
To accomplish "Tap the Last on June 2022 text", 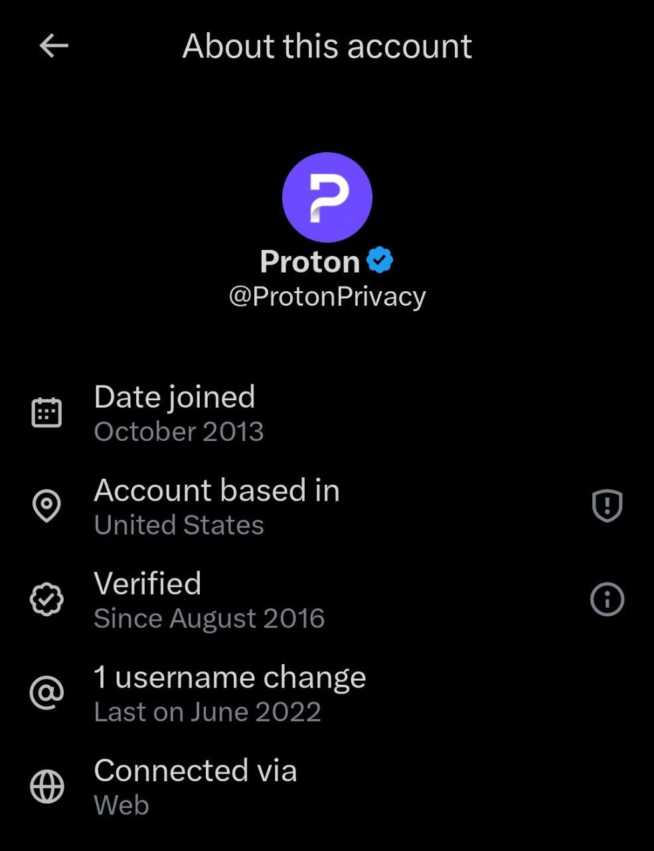I will tap(207, 712).
